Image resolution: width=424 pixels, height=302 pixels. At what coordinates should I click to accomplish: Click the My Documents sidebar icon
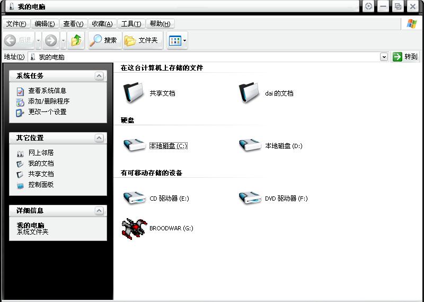pyautogui.click(x=20, y=164)
